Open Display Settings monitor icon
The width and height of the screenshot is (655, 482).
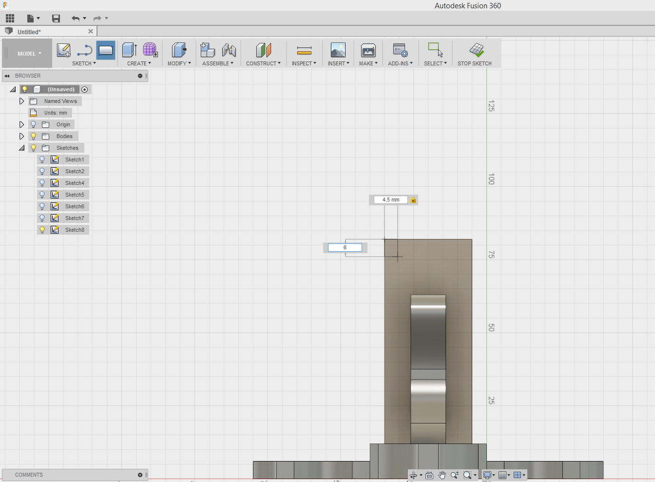pos(487,475)
